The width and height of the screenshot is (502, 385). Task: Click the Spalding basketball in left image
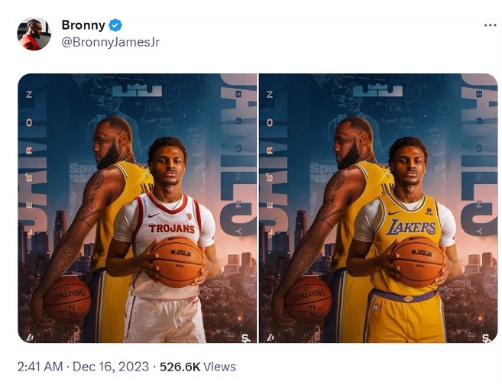coord(67,299)
